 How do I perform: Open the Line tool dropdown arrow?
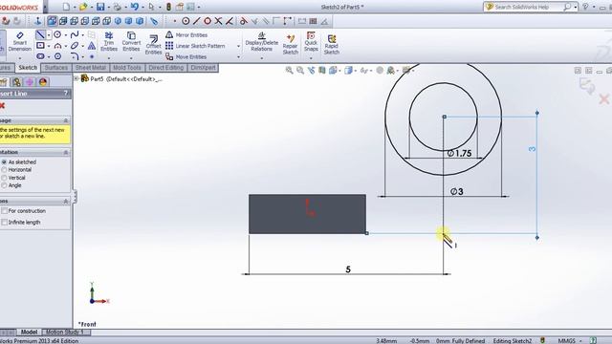coord(49,35)
